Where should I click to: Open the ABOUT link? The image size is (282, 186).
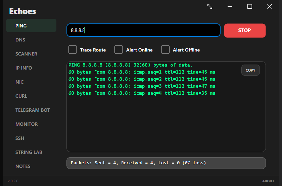click(268, 181)
